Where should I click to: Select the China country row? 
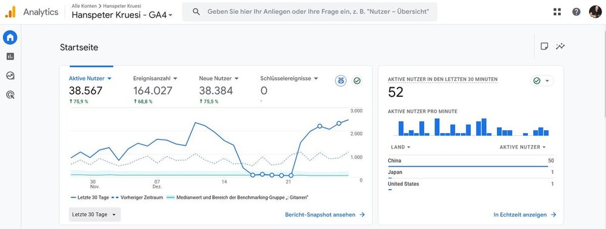pyautogui.click(x=471, y=161)
